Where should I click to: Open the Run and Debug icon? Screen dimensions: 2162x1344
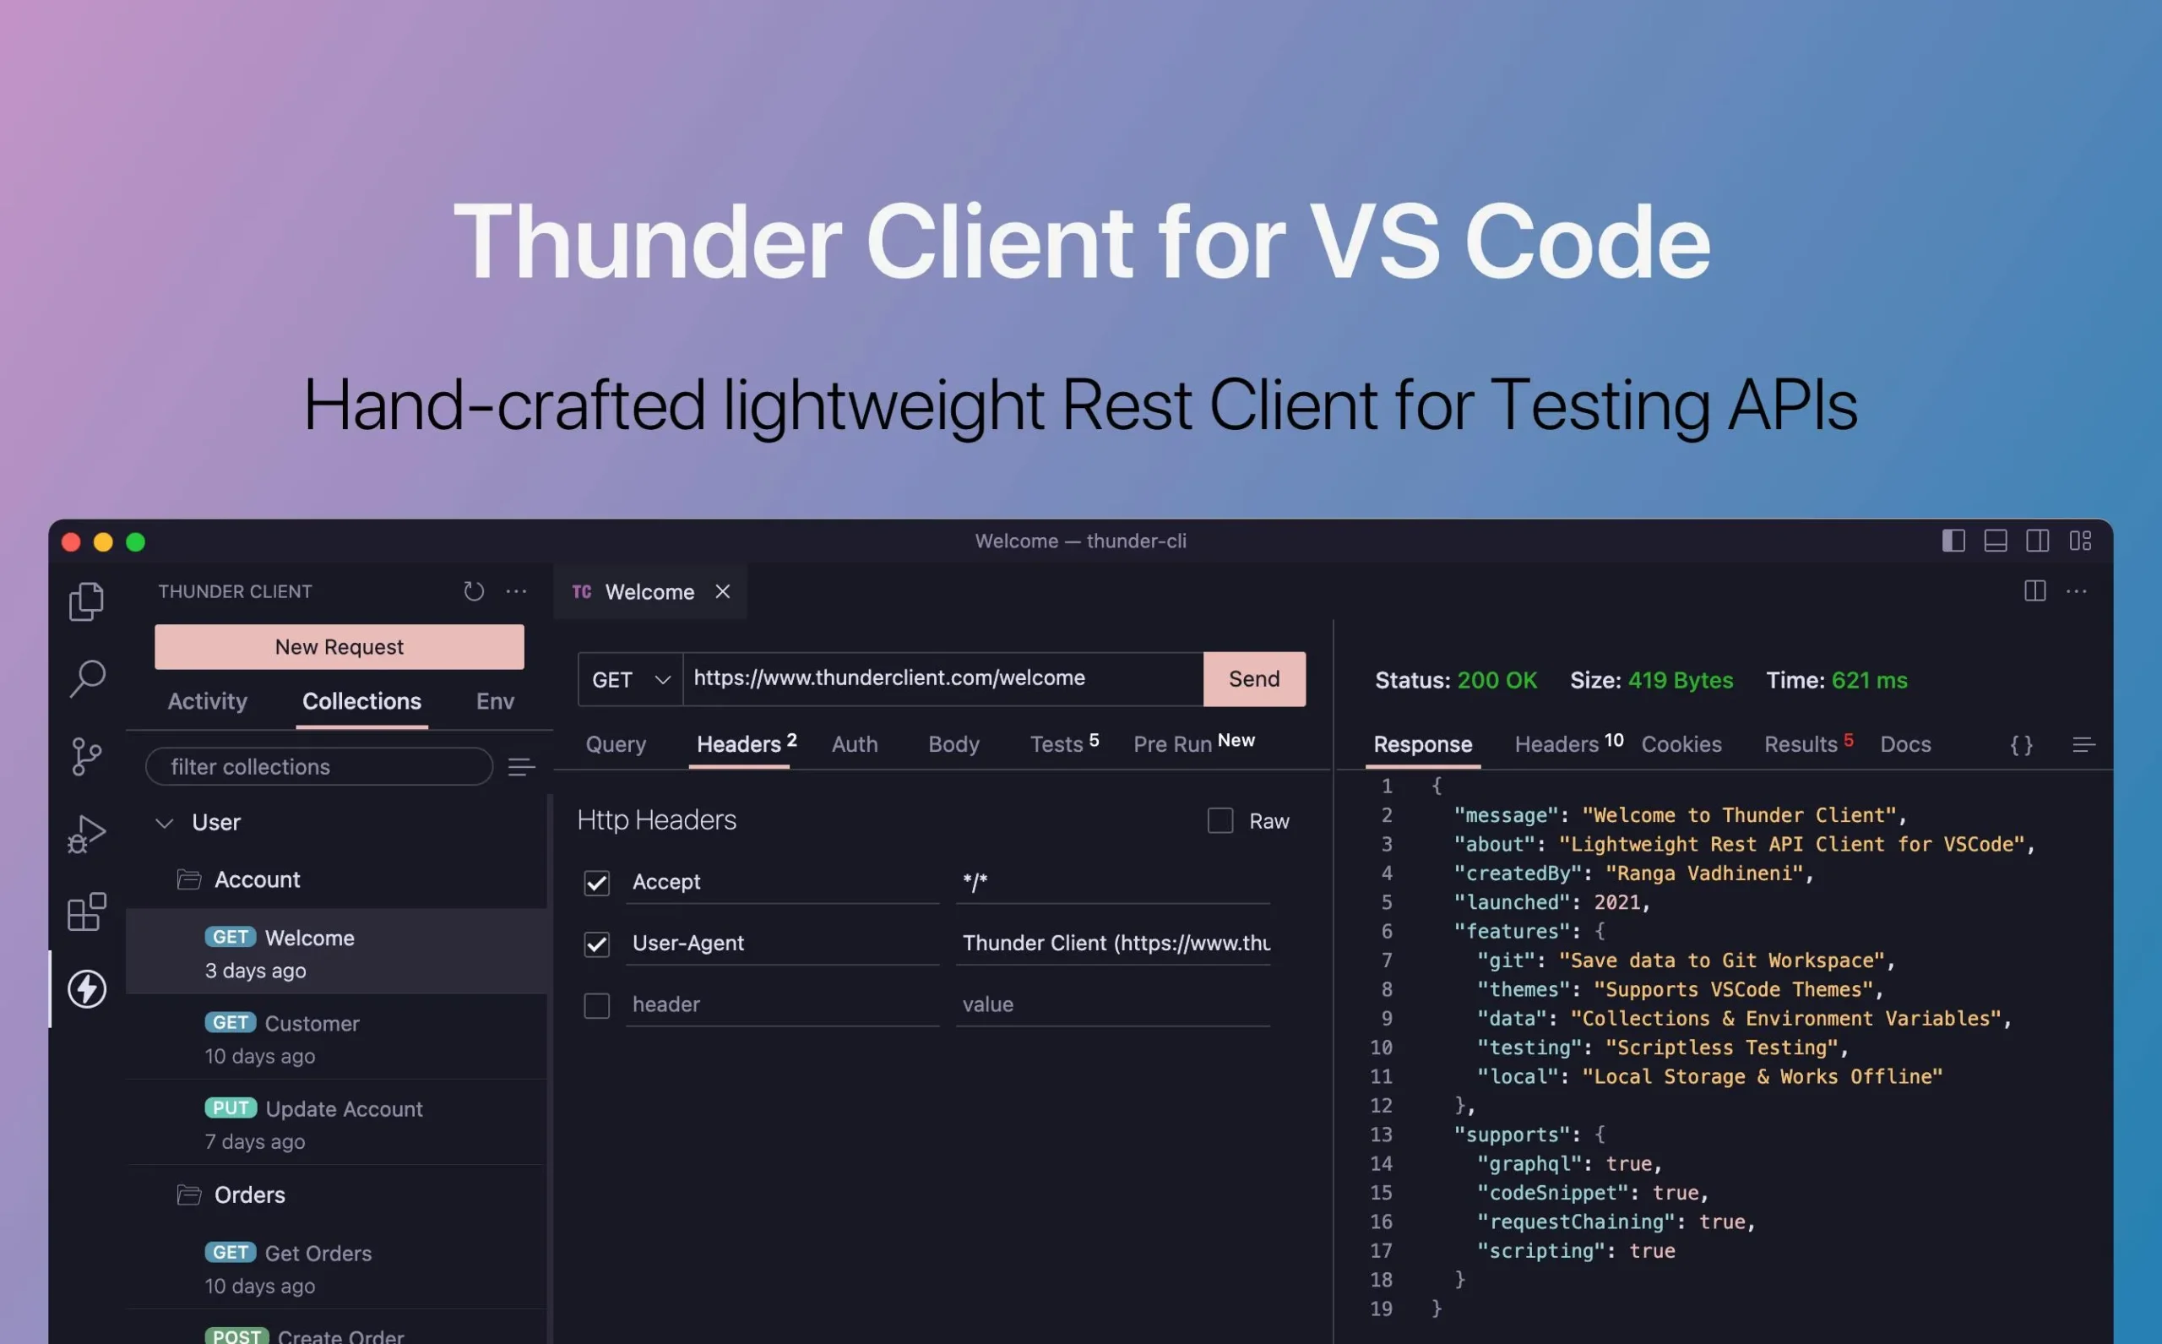86,834
